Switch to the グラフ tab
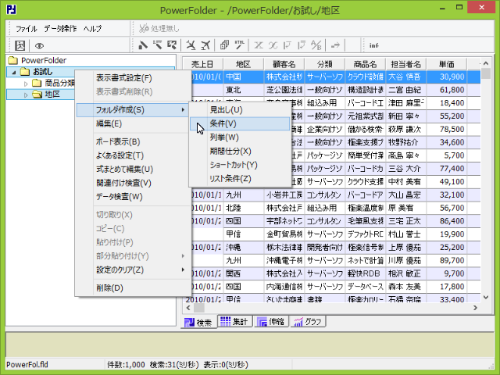This screenshot has width=500, height=375. 309,321
